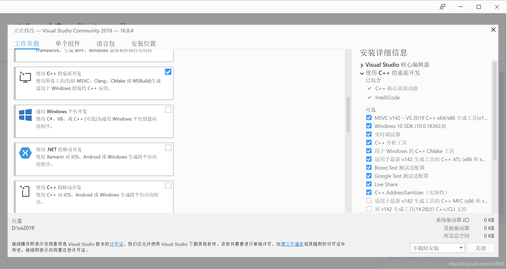Click the feedback icon in the title bar
Image resolution: width=507 pixels, height=269 pixels.
442,7
